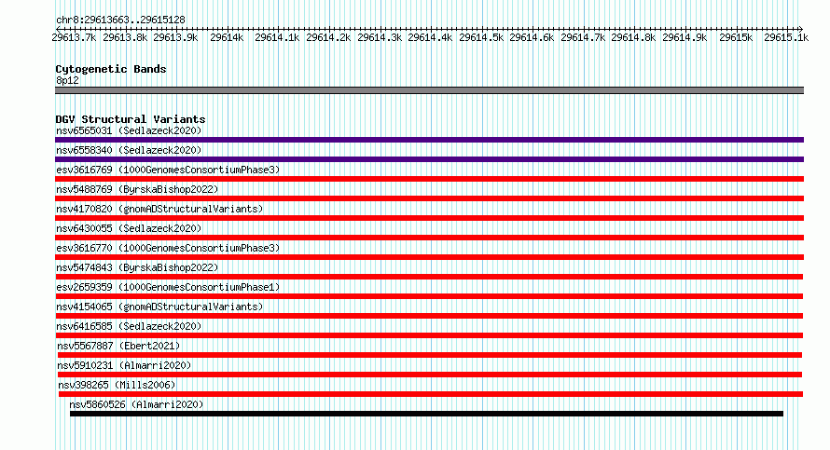The image size is (830, 450).
Task: Click the 29614.9k ruler label
Action: pyautogui.click(x=685, y=37)
